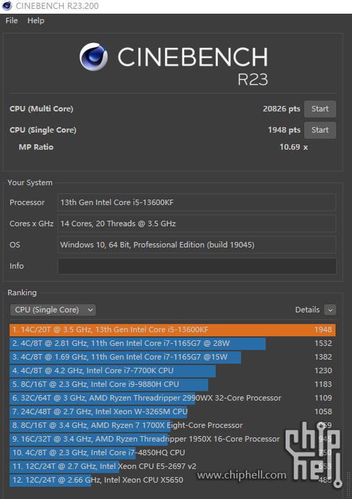Open the File menu
The width and height of the screenshot is (352, 499).
point(12,21)
